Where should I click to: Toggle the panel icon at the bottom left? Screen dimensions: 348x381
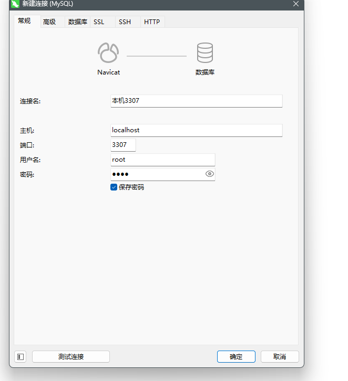(21, 357)
